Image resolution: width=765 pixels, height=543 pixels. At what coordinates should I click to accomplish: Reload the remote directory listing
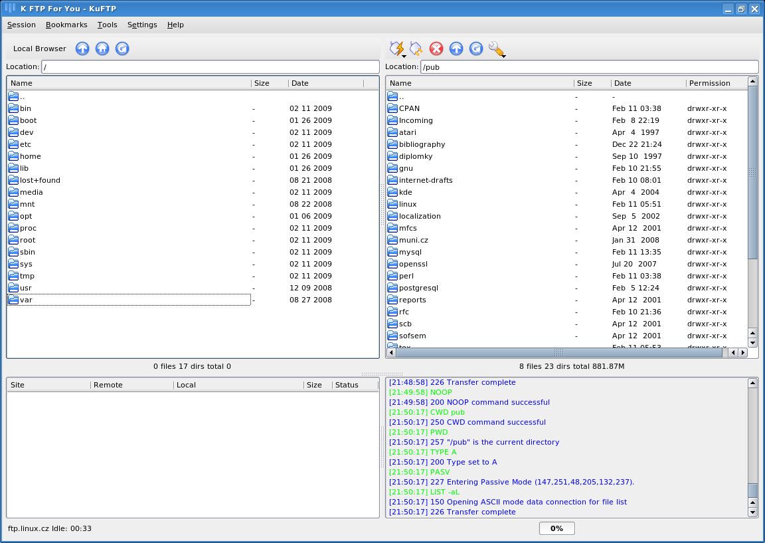(x=476, y=49)
